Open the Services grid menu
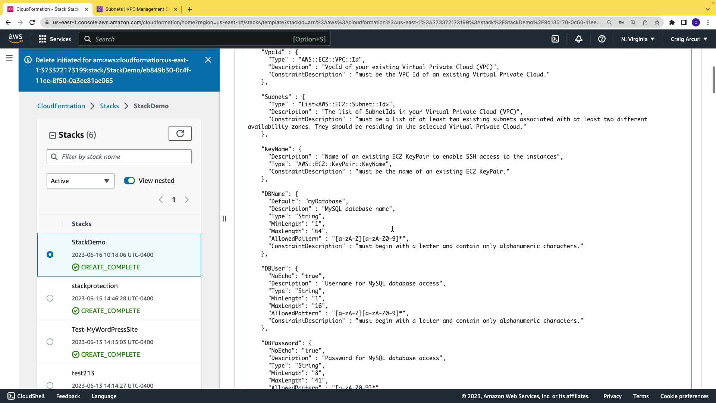716x403 pixels. coord(54,39)
